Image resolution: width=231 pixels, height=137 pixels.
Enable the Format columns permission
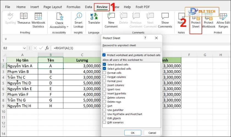105,77
